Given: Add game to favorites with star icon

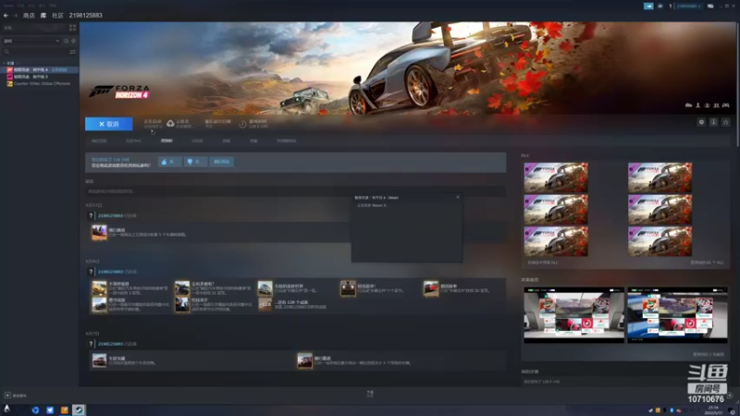Looking at the screenshot, I should tap(726, 122).
